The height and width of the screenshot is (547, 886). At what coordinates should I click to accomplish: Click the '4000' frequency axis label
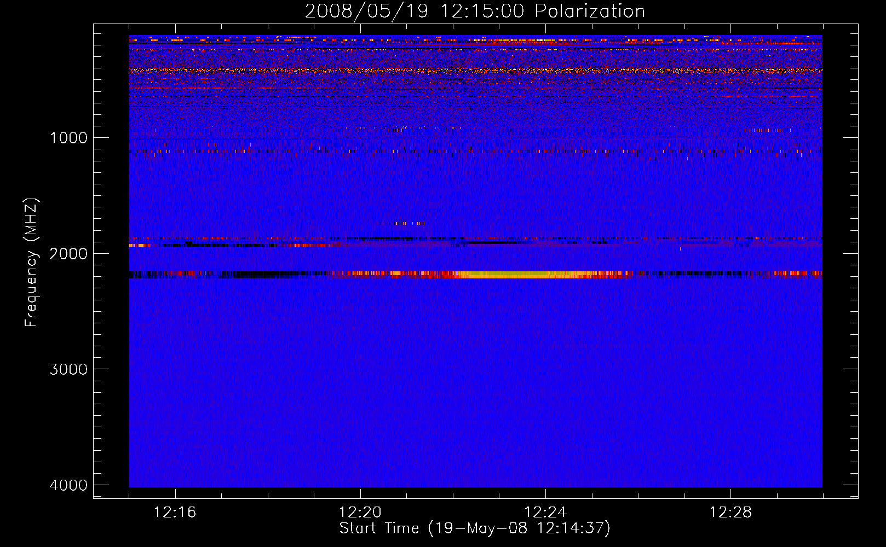click(68, 485)
